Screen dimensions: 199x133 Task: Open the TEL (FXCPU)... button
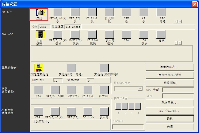tap(170, 111)
